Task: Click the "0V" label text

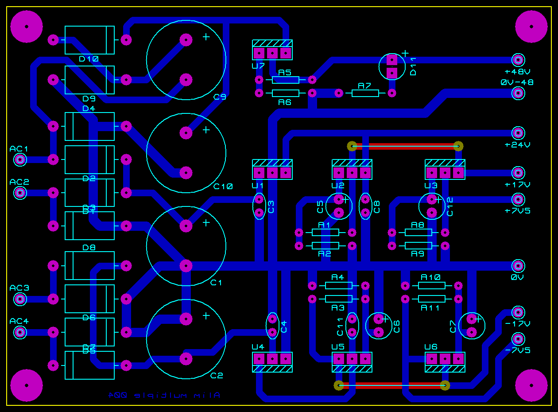Action: pyautogui.click(x=517, y=277)
